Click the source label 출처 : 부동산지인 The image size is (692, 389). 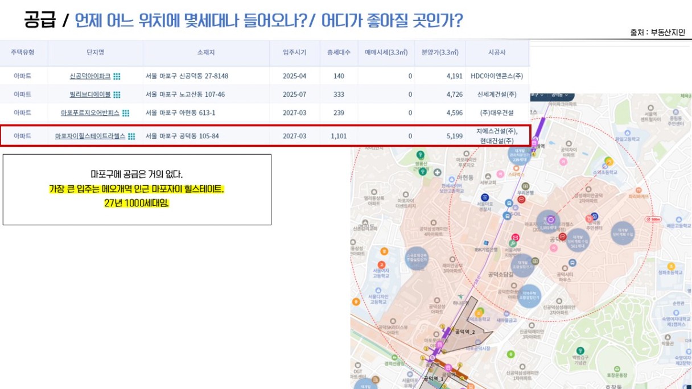(x=657, y=33)
